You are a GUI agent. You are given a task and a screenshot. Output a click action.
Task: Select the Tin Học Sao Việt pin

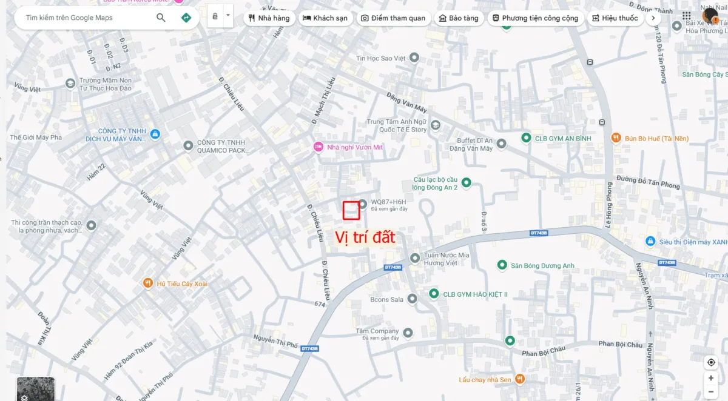point(414,58)
